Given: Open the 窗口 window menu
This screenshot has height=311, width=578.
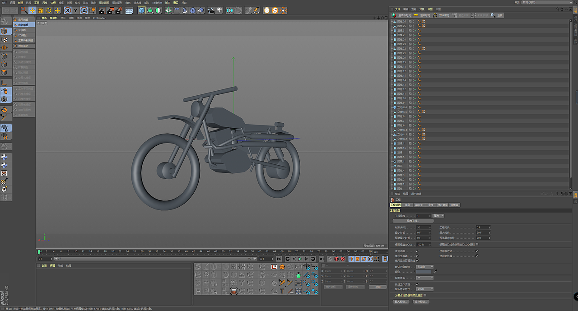Looking at the screenshot, I should point(176,2).
